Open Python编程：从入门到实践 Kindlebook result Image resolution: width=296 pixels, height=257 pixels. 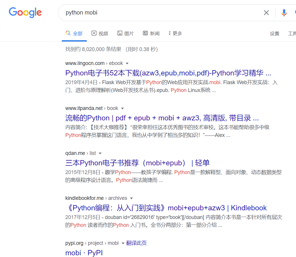coord(166,208)
